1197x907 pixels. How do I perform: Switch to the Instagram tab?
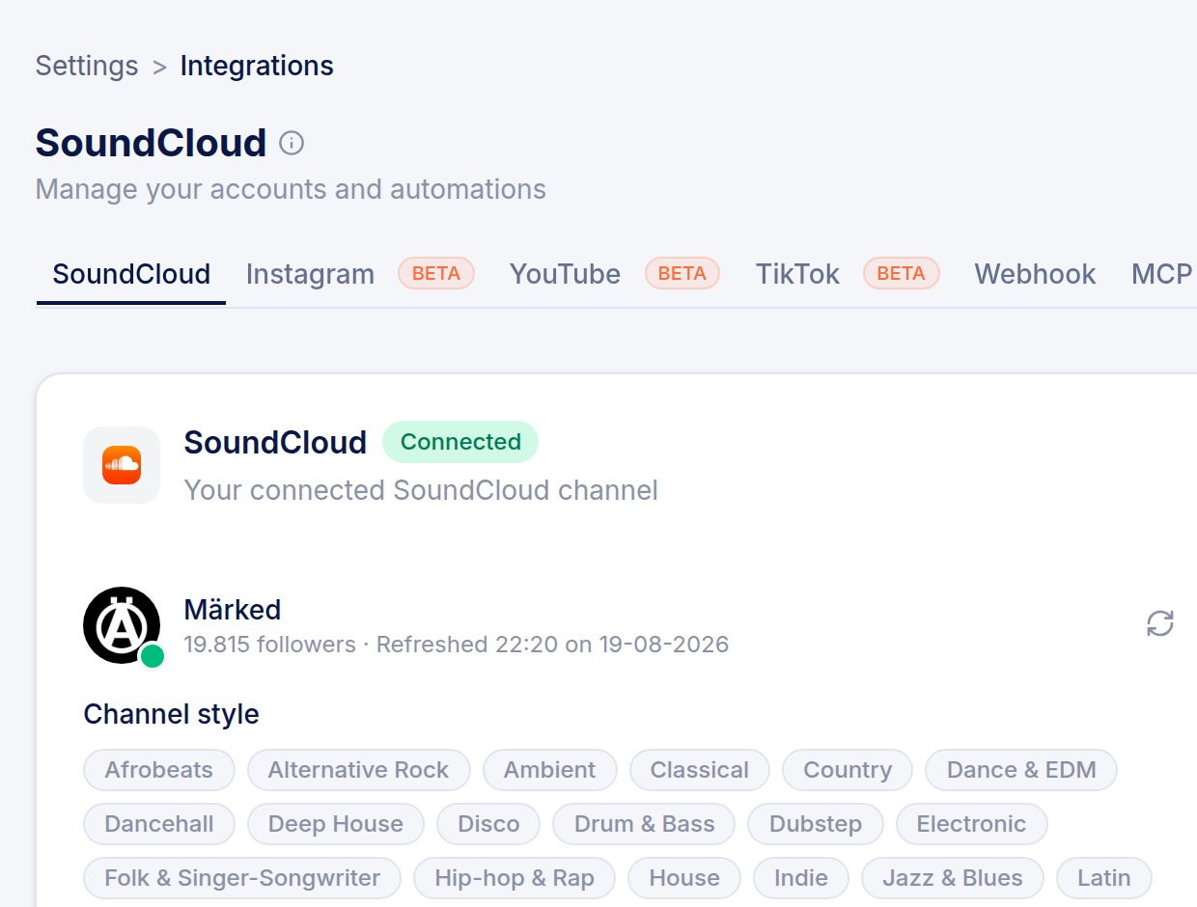coord(310,274)
